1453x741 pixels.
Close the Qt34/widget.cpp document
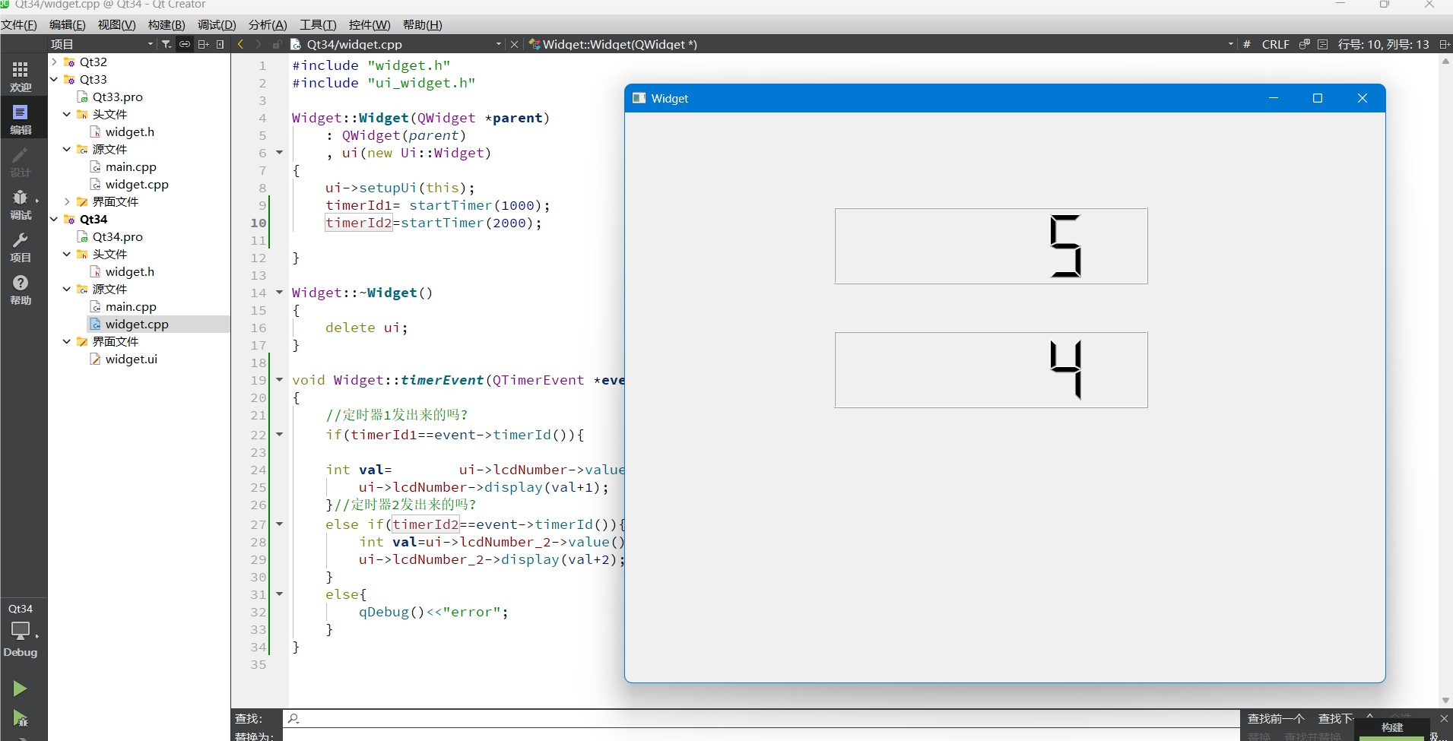515,44
